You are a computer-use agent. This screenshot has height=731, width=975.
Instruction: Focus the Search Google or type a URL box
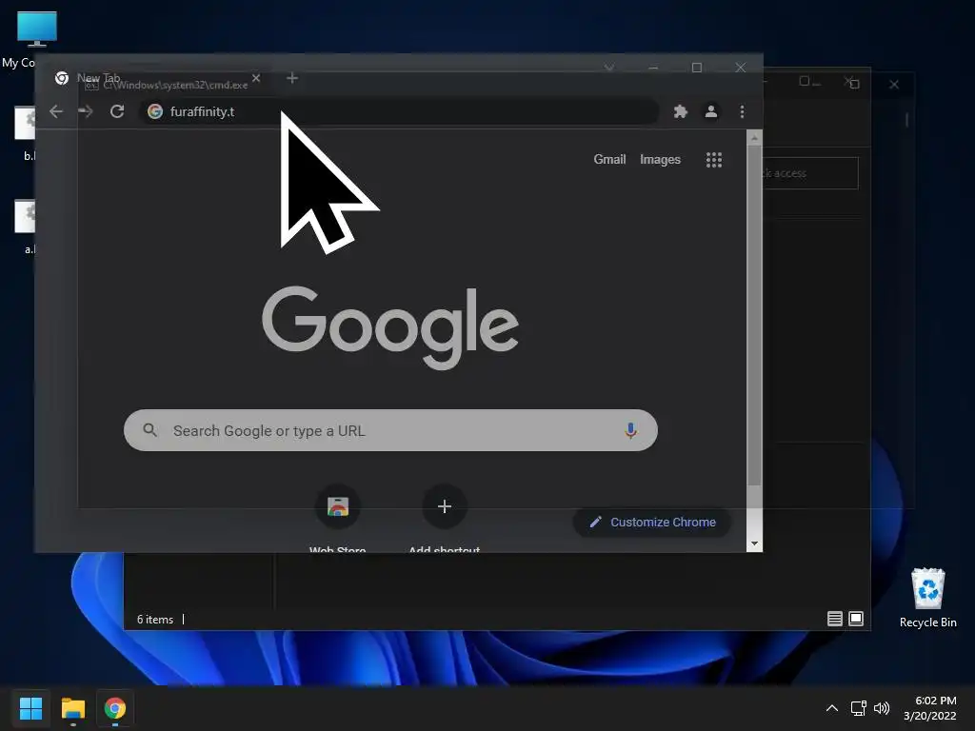pyautogui.click(x=390, y=430)
